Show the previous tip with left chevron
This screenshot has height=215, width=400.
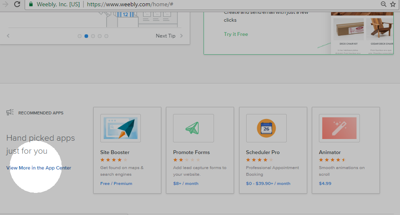pos(8,35)
